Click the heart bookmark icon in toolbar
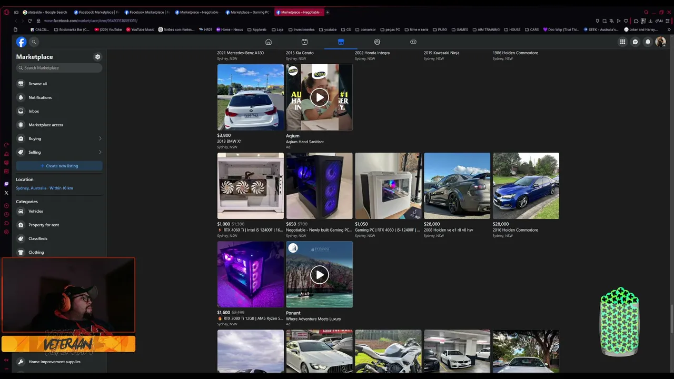The image size is (674, 379). pos(627,21)
